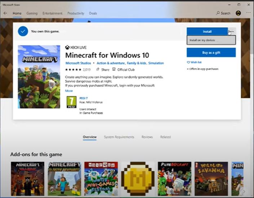Image resolution: width=254 pixels, height=198 pixels.
Task: Open the Family & kids category link
Action: click(x=137, y=63)
